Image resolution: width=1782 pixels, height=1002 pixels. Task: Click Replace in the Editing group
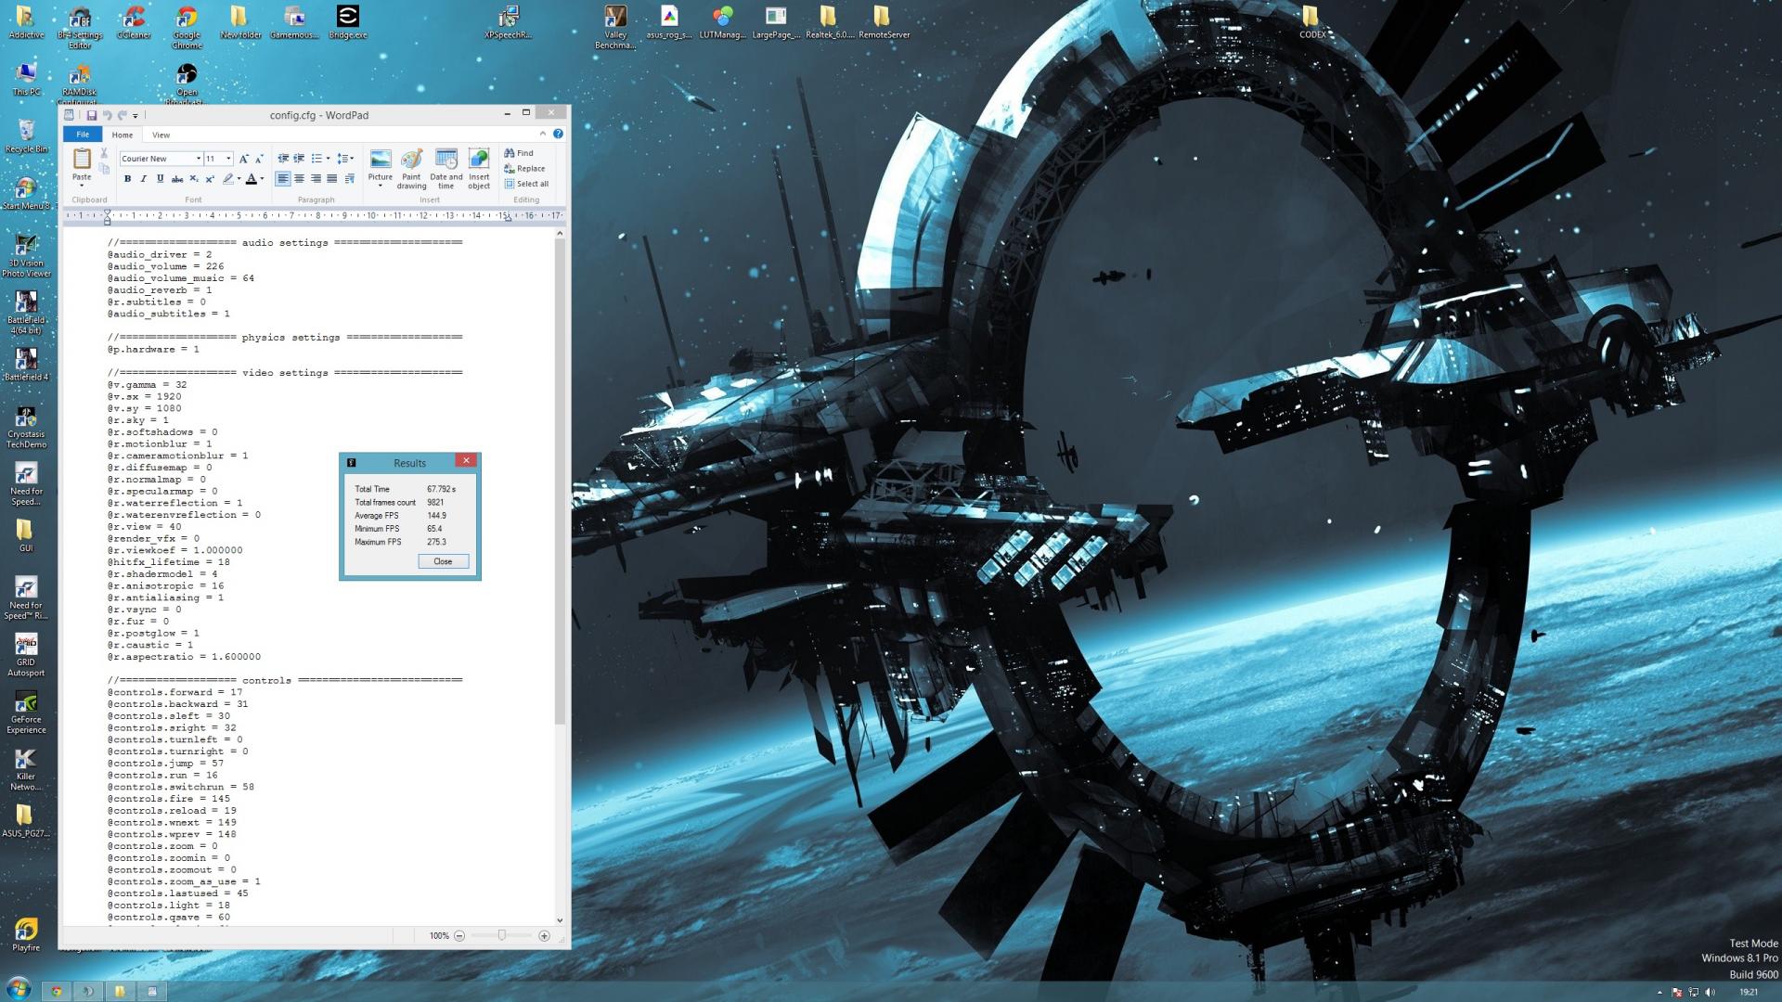point(524,169)
